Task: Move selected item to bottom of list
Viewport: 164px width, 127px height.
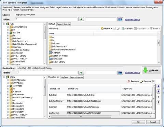Action: (159, 102)
